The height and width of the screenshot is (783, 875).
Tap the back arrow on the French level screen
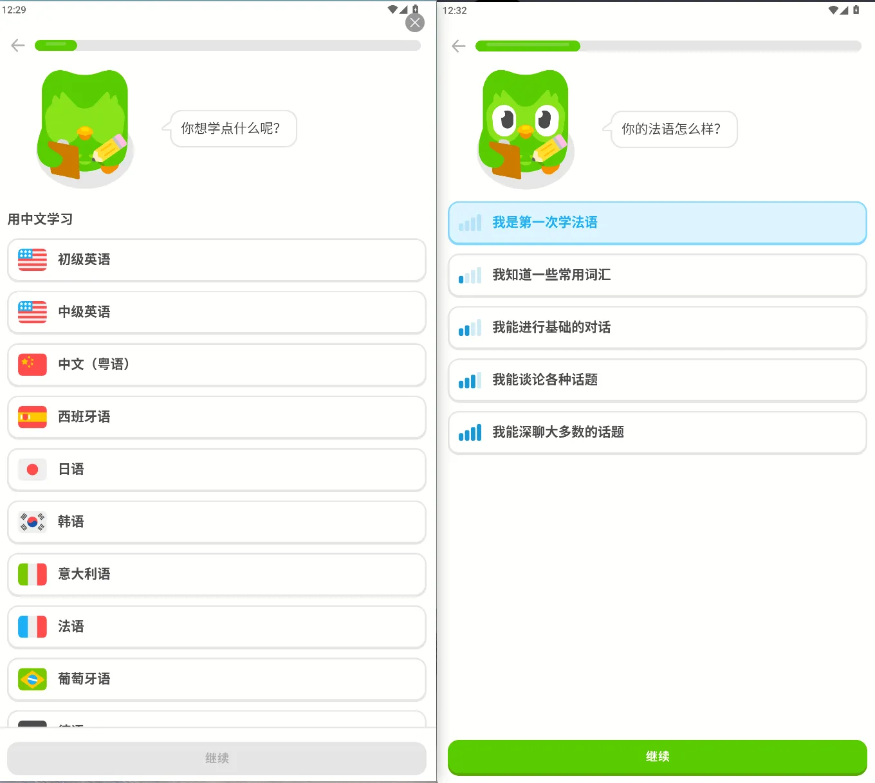pos(459,46)
